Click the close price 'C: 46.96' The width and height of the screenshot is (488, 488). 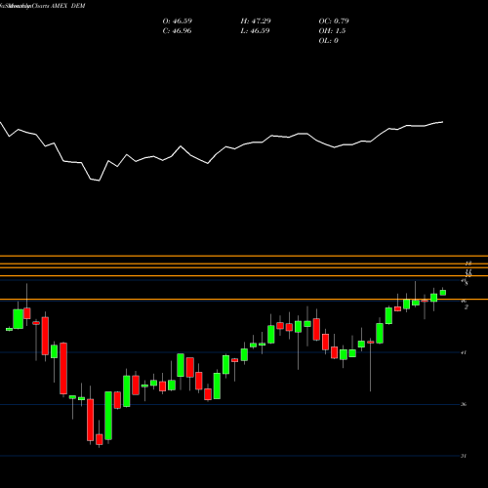177,31
